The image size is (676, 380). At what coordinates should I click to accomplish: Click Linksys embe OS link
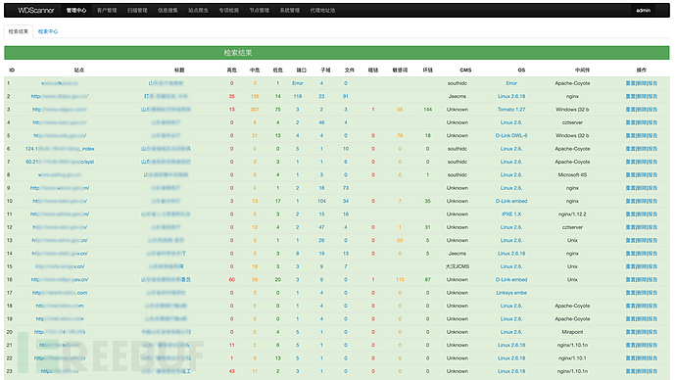511,293
